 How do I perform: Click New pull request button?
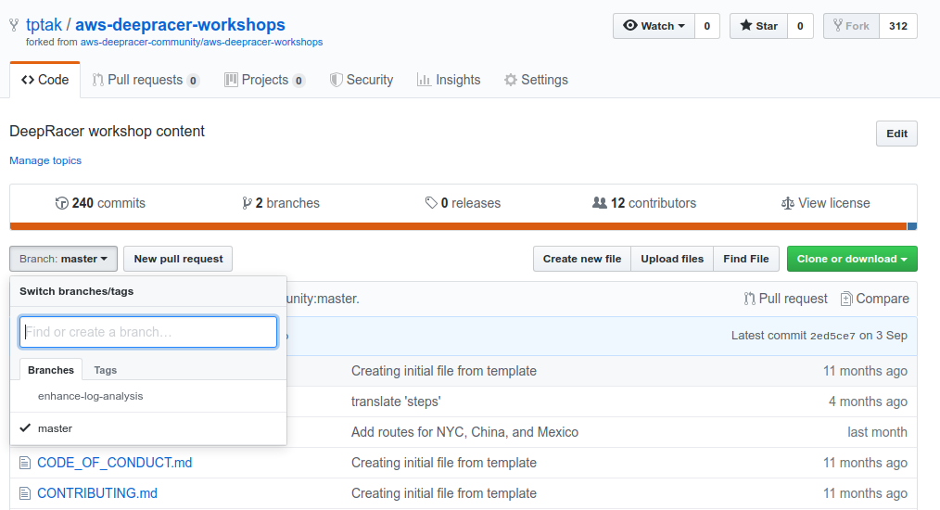[x=178, y=259]
